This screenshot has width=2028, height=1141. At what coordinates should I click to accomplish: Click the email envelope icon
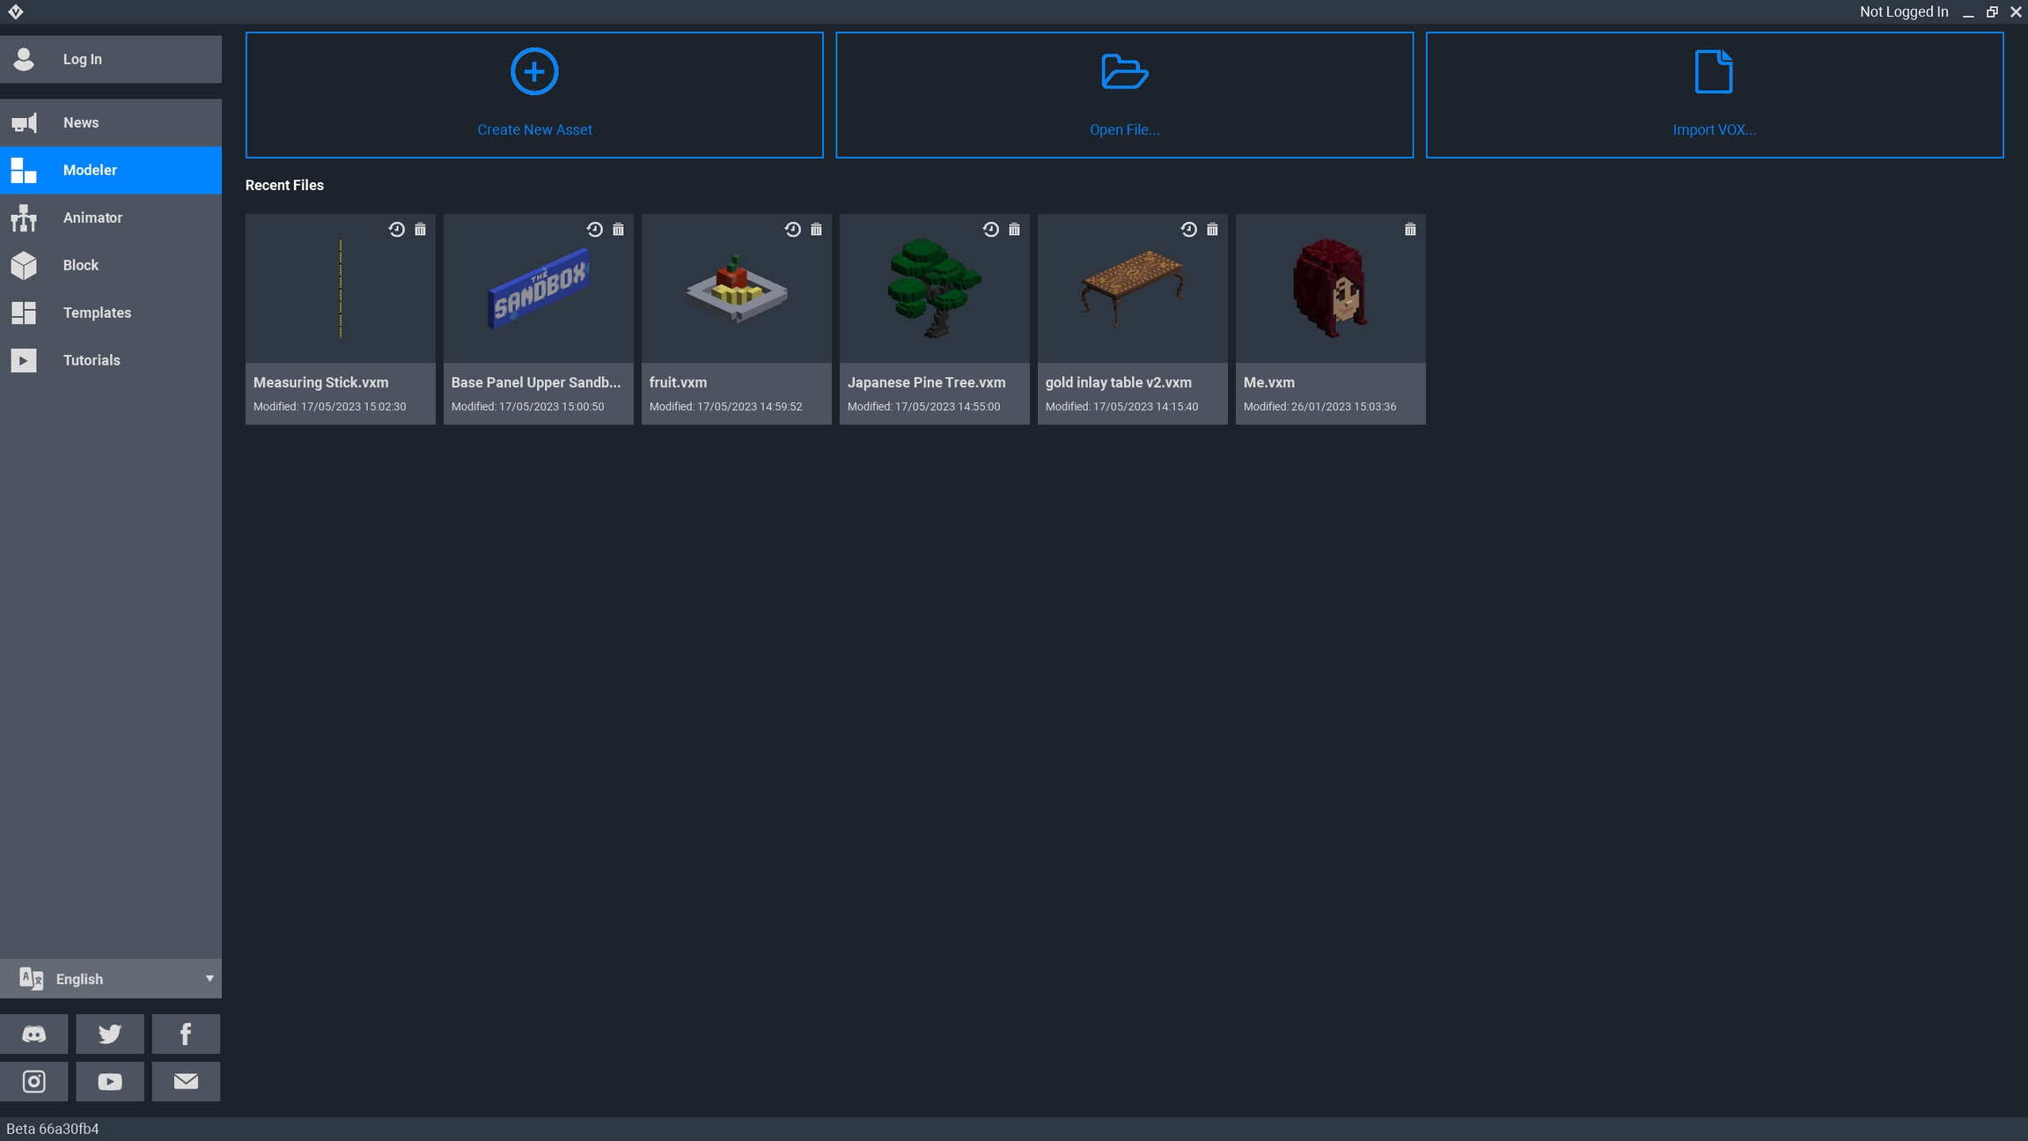pos(186,1081)
